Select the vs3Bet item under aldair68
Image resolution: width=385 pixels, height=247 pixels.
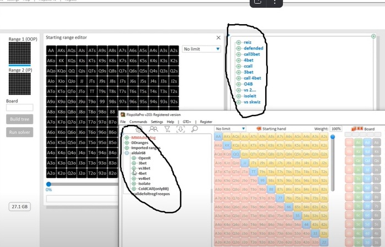pos(144,168)
